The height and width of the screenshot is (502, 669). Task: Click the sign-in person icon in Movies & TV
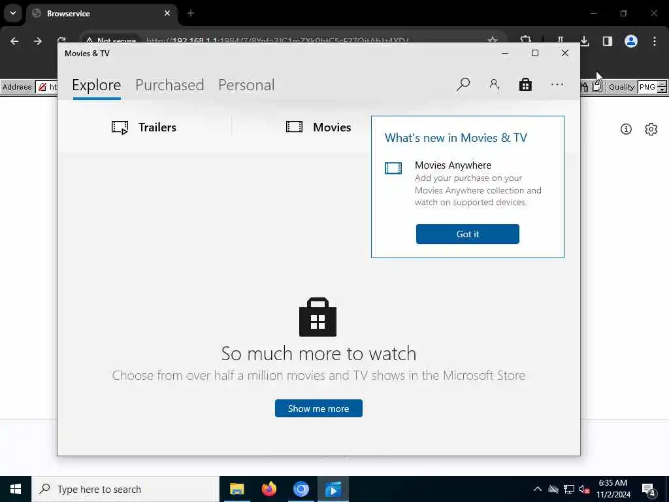(x=495, y=84)
